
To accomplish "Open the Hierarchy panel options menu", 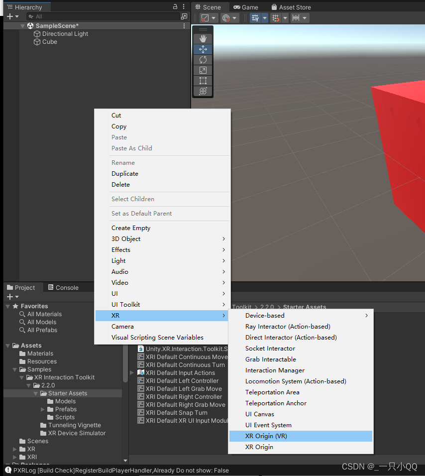I will tap(184, 6).
